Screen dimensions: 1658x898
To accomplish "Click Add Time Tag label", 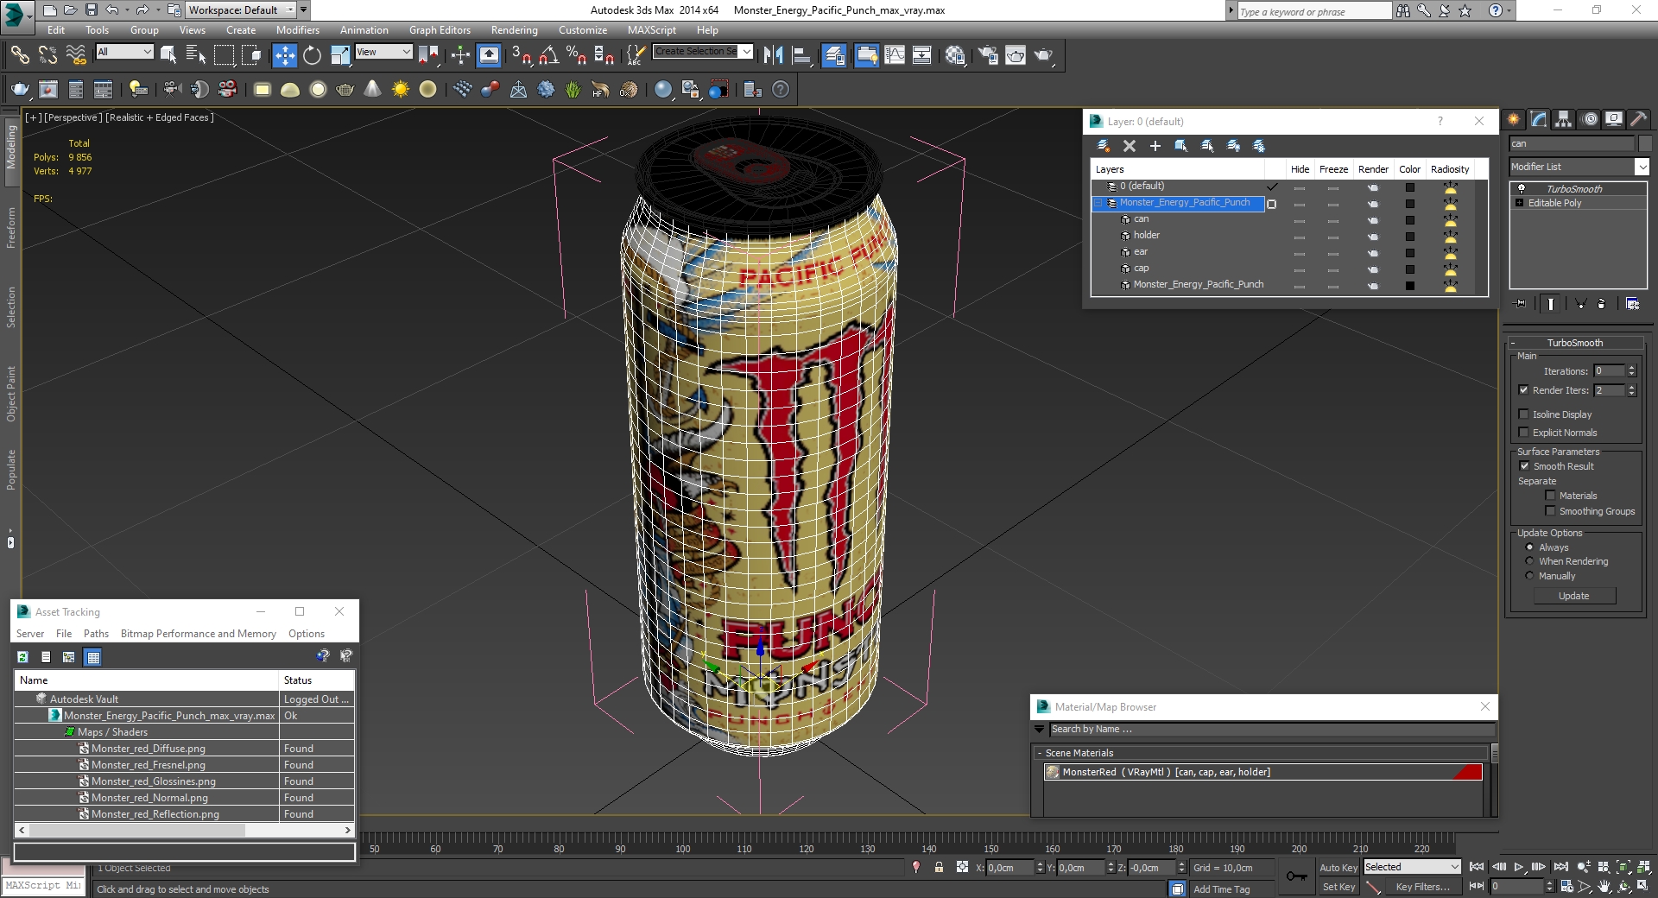I will 1221,889.
